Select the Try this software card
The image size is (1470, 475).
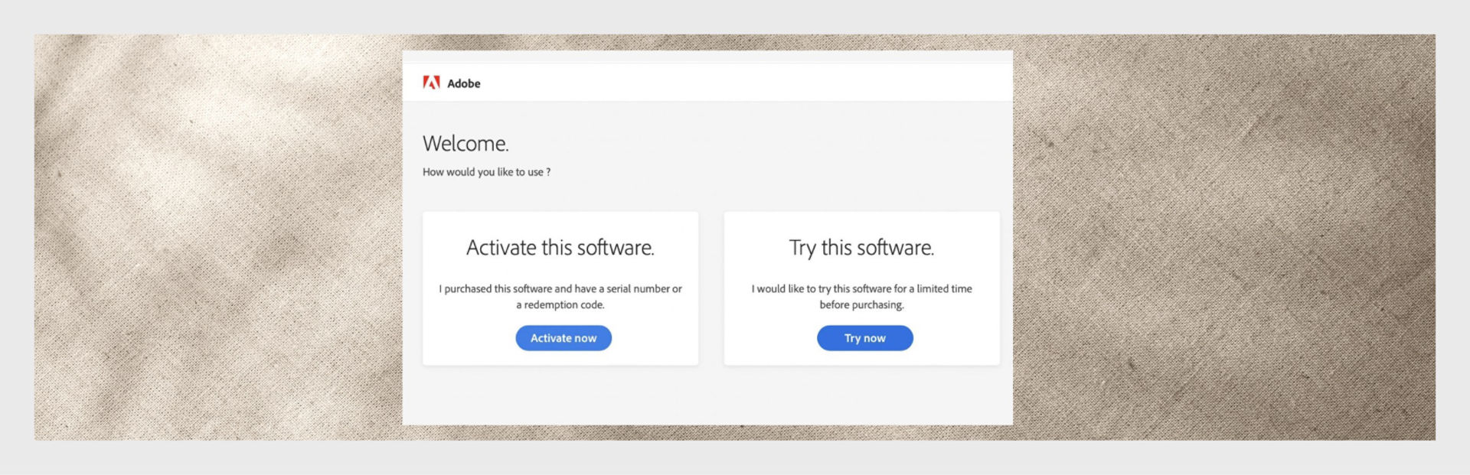[x=863, y=288]
